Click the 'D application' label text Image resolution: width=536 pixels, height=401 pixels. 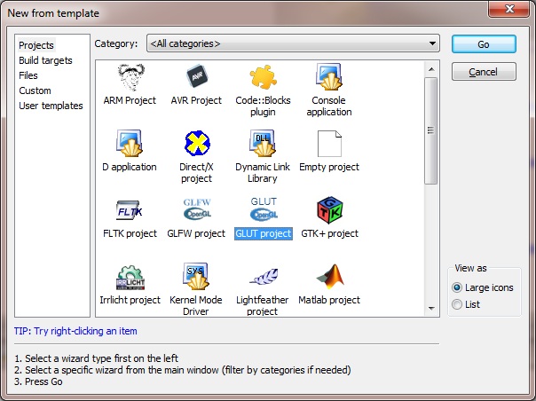(x=130, y=167)
